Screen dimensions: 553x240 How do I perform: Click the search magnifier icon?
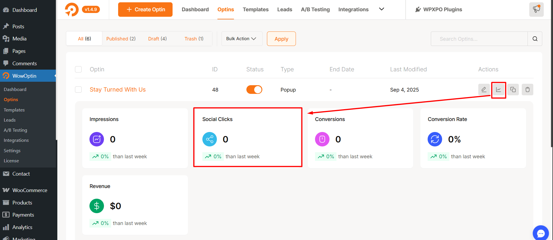(x=535, y=39)
